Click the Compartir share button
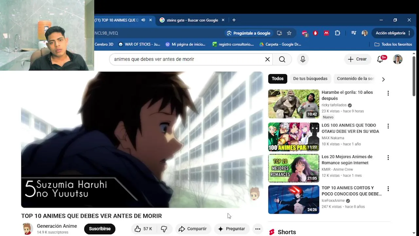 (x=193, y=229)
